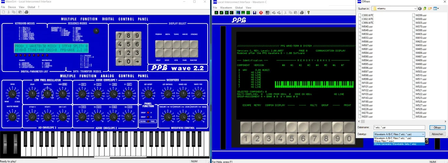448x163 pixels.
Task: Select Wave Generator Wavetable Sets (*.wts) option
Action: click(x=399, y=144)
